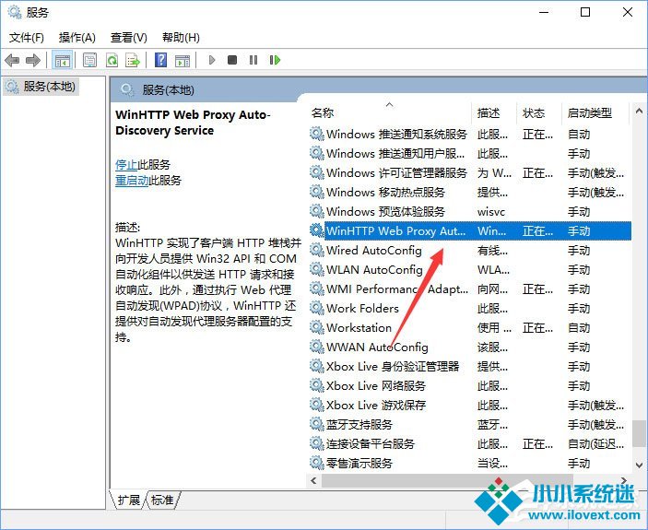648x530 pixels.
Task: Select the Windows 许可证管理器服务 row
Action: pos(470,172)
